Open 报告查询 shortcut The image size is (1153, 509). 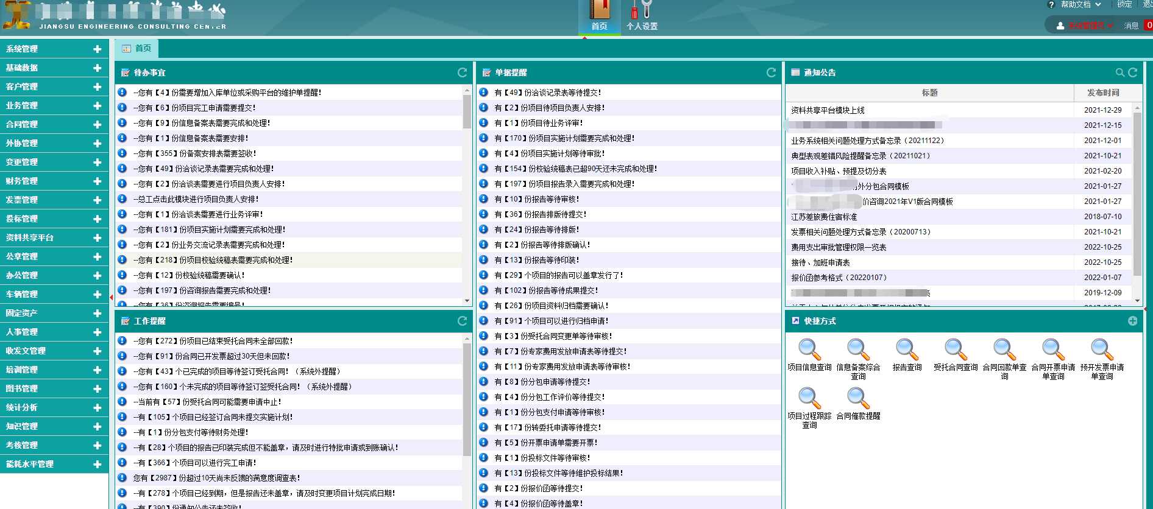tap(907, 355)
